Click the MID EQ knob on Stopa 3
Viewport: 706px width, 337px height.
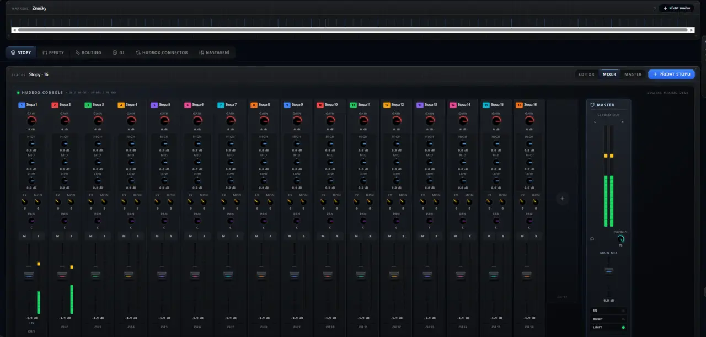[x=98, y=162]
